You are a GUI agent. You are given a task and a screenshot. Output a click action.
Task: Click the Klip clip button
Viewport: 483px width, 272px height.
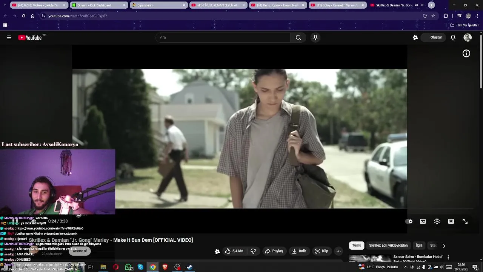322,251
